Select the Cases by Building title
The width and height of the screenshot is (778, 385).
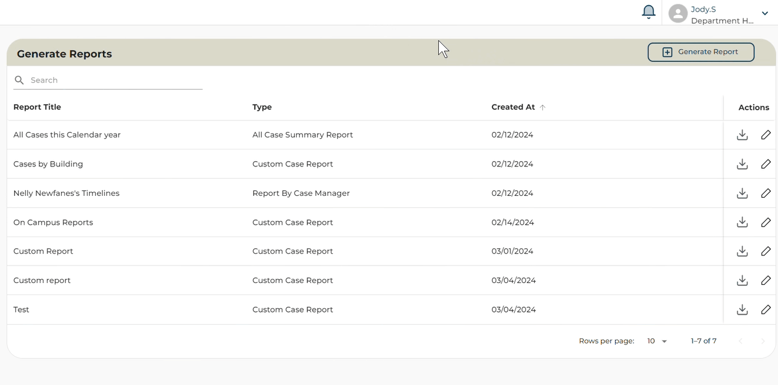tap(48, 164)
